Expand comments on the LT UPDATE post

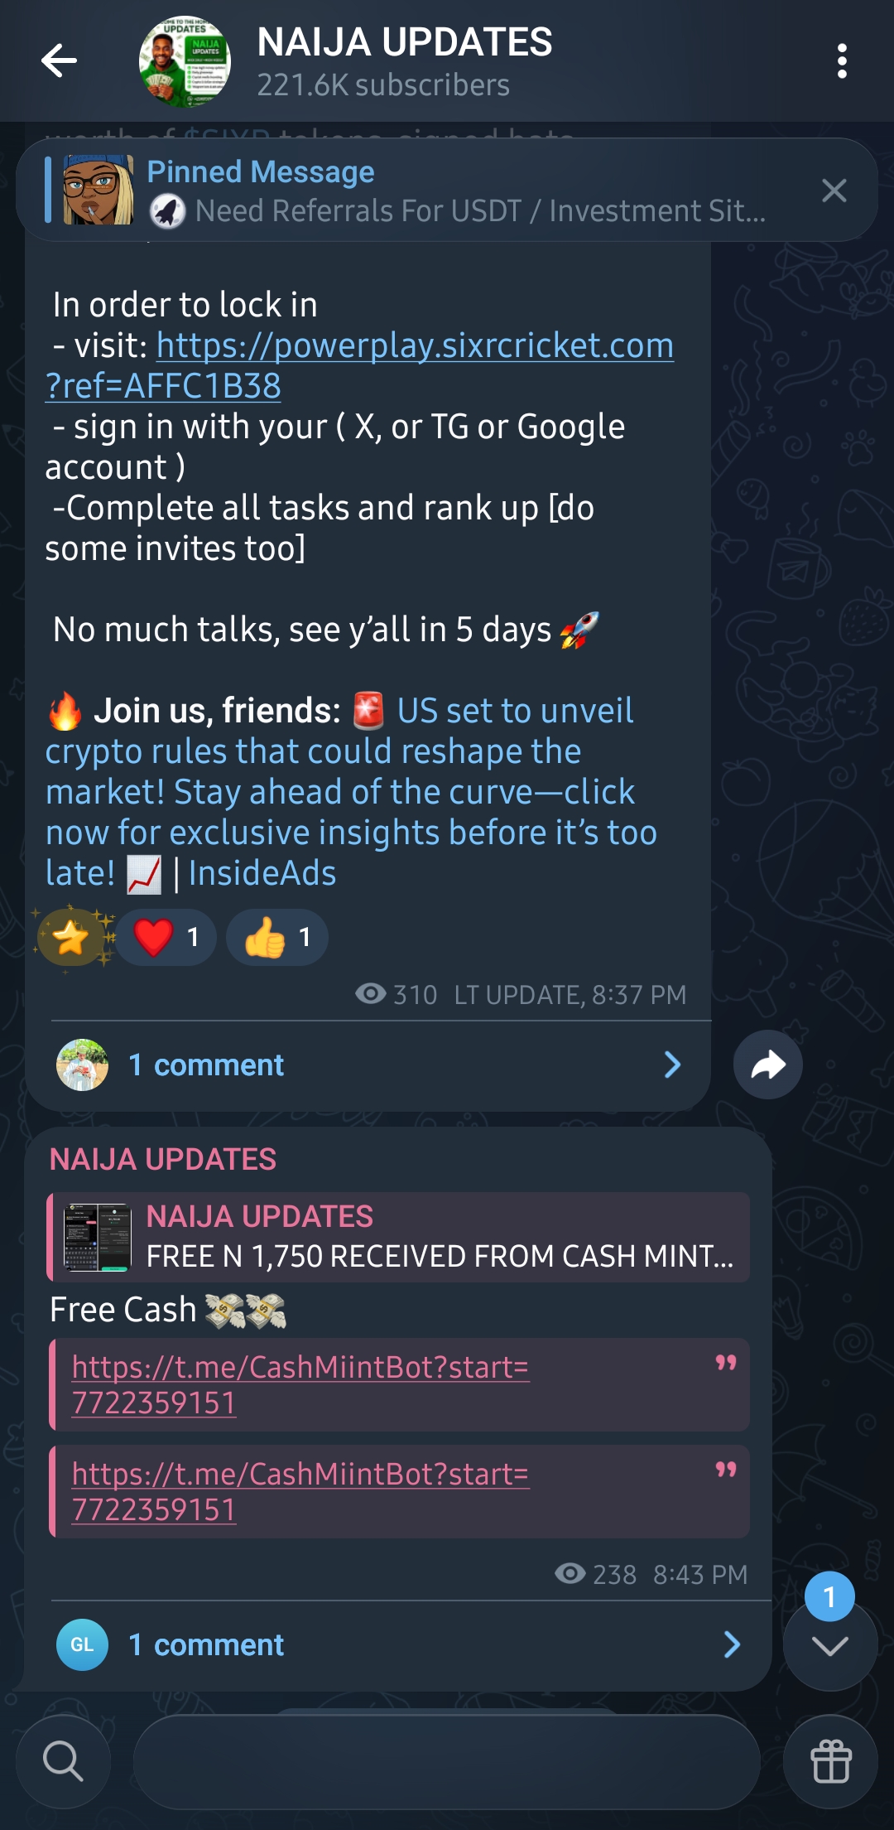(368, 1065)
